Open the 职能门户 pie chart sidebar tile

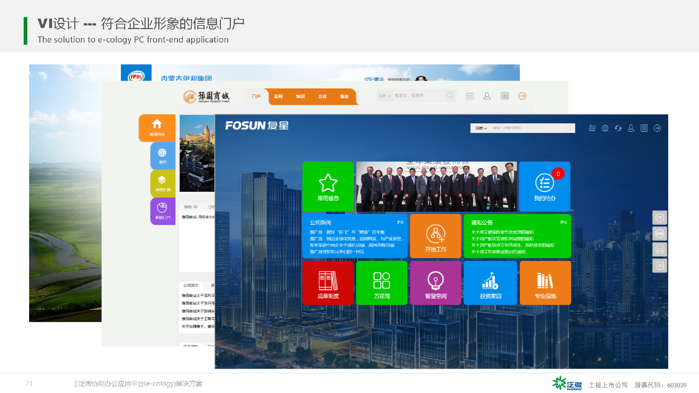coord(163,211)
